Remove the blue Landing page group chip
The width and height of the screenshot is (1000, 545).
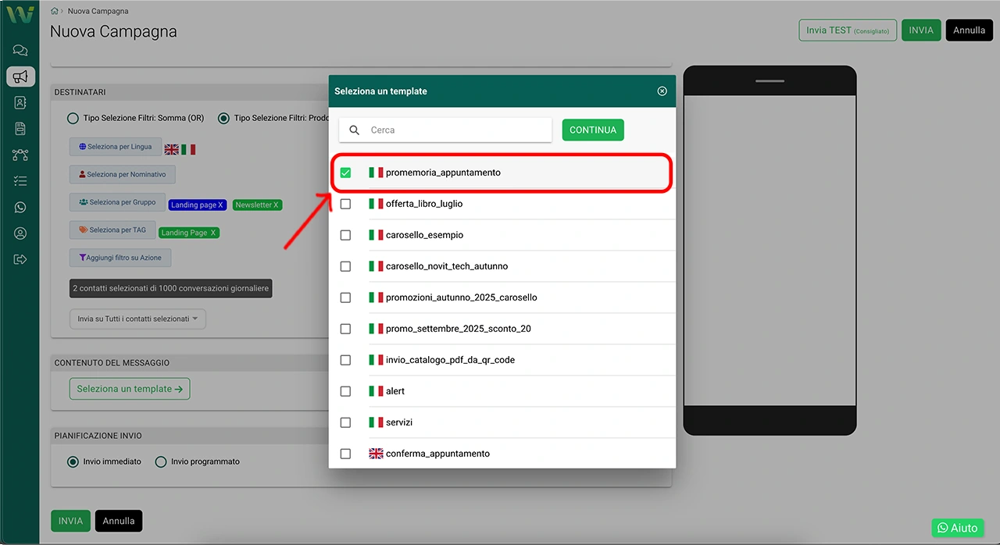(221, 205)
